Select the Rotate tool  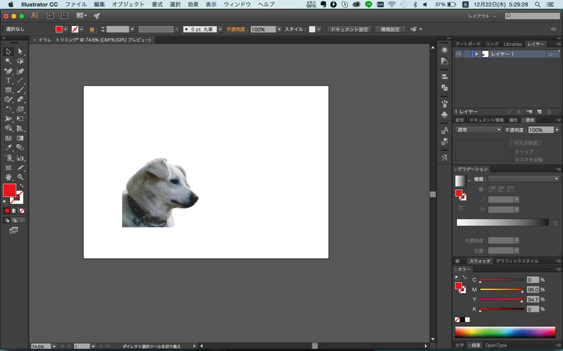point(8,109)
